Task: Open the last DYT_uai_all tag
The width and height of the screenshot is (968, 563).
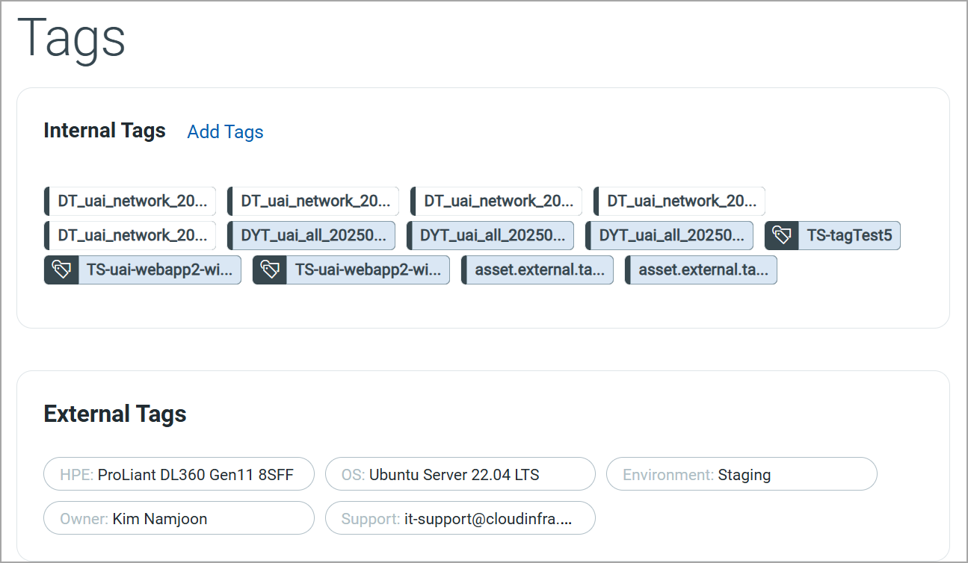Action: 670,236
